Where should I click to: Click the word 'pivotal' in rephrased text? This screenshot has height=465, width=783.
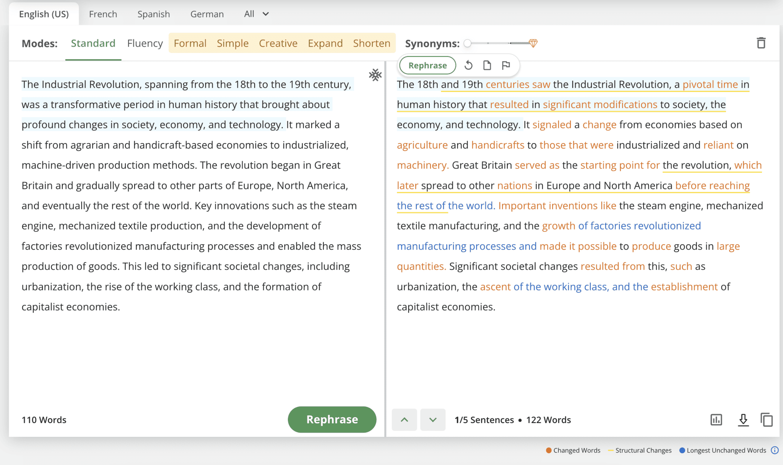tap(699, 84)
